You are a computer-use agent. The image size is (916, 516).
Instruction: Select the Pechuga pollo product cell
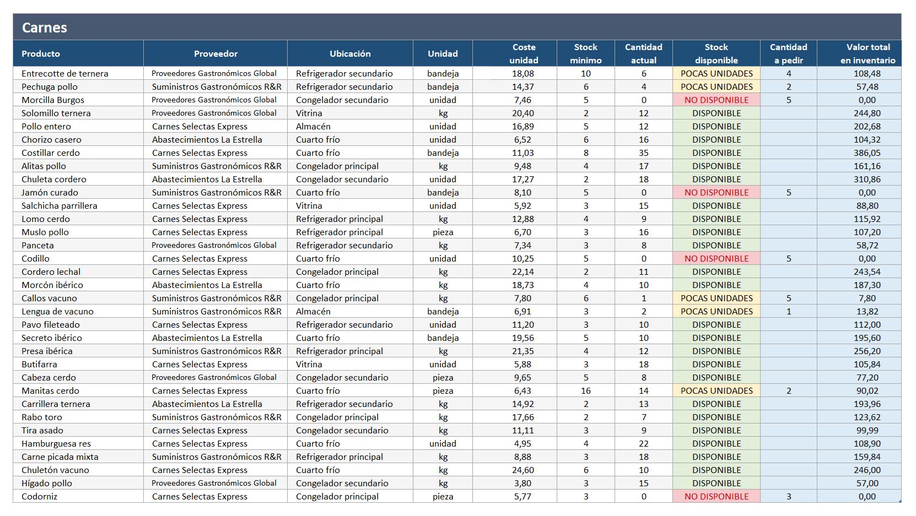click(78, 86)
